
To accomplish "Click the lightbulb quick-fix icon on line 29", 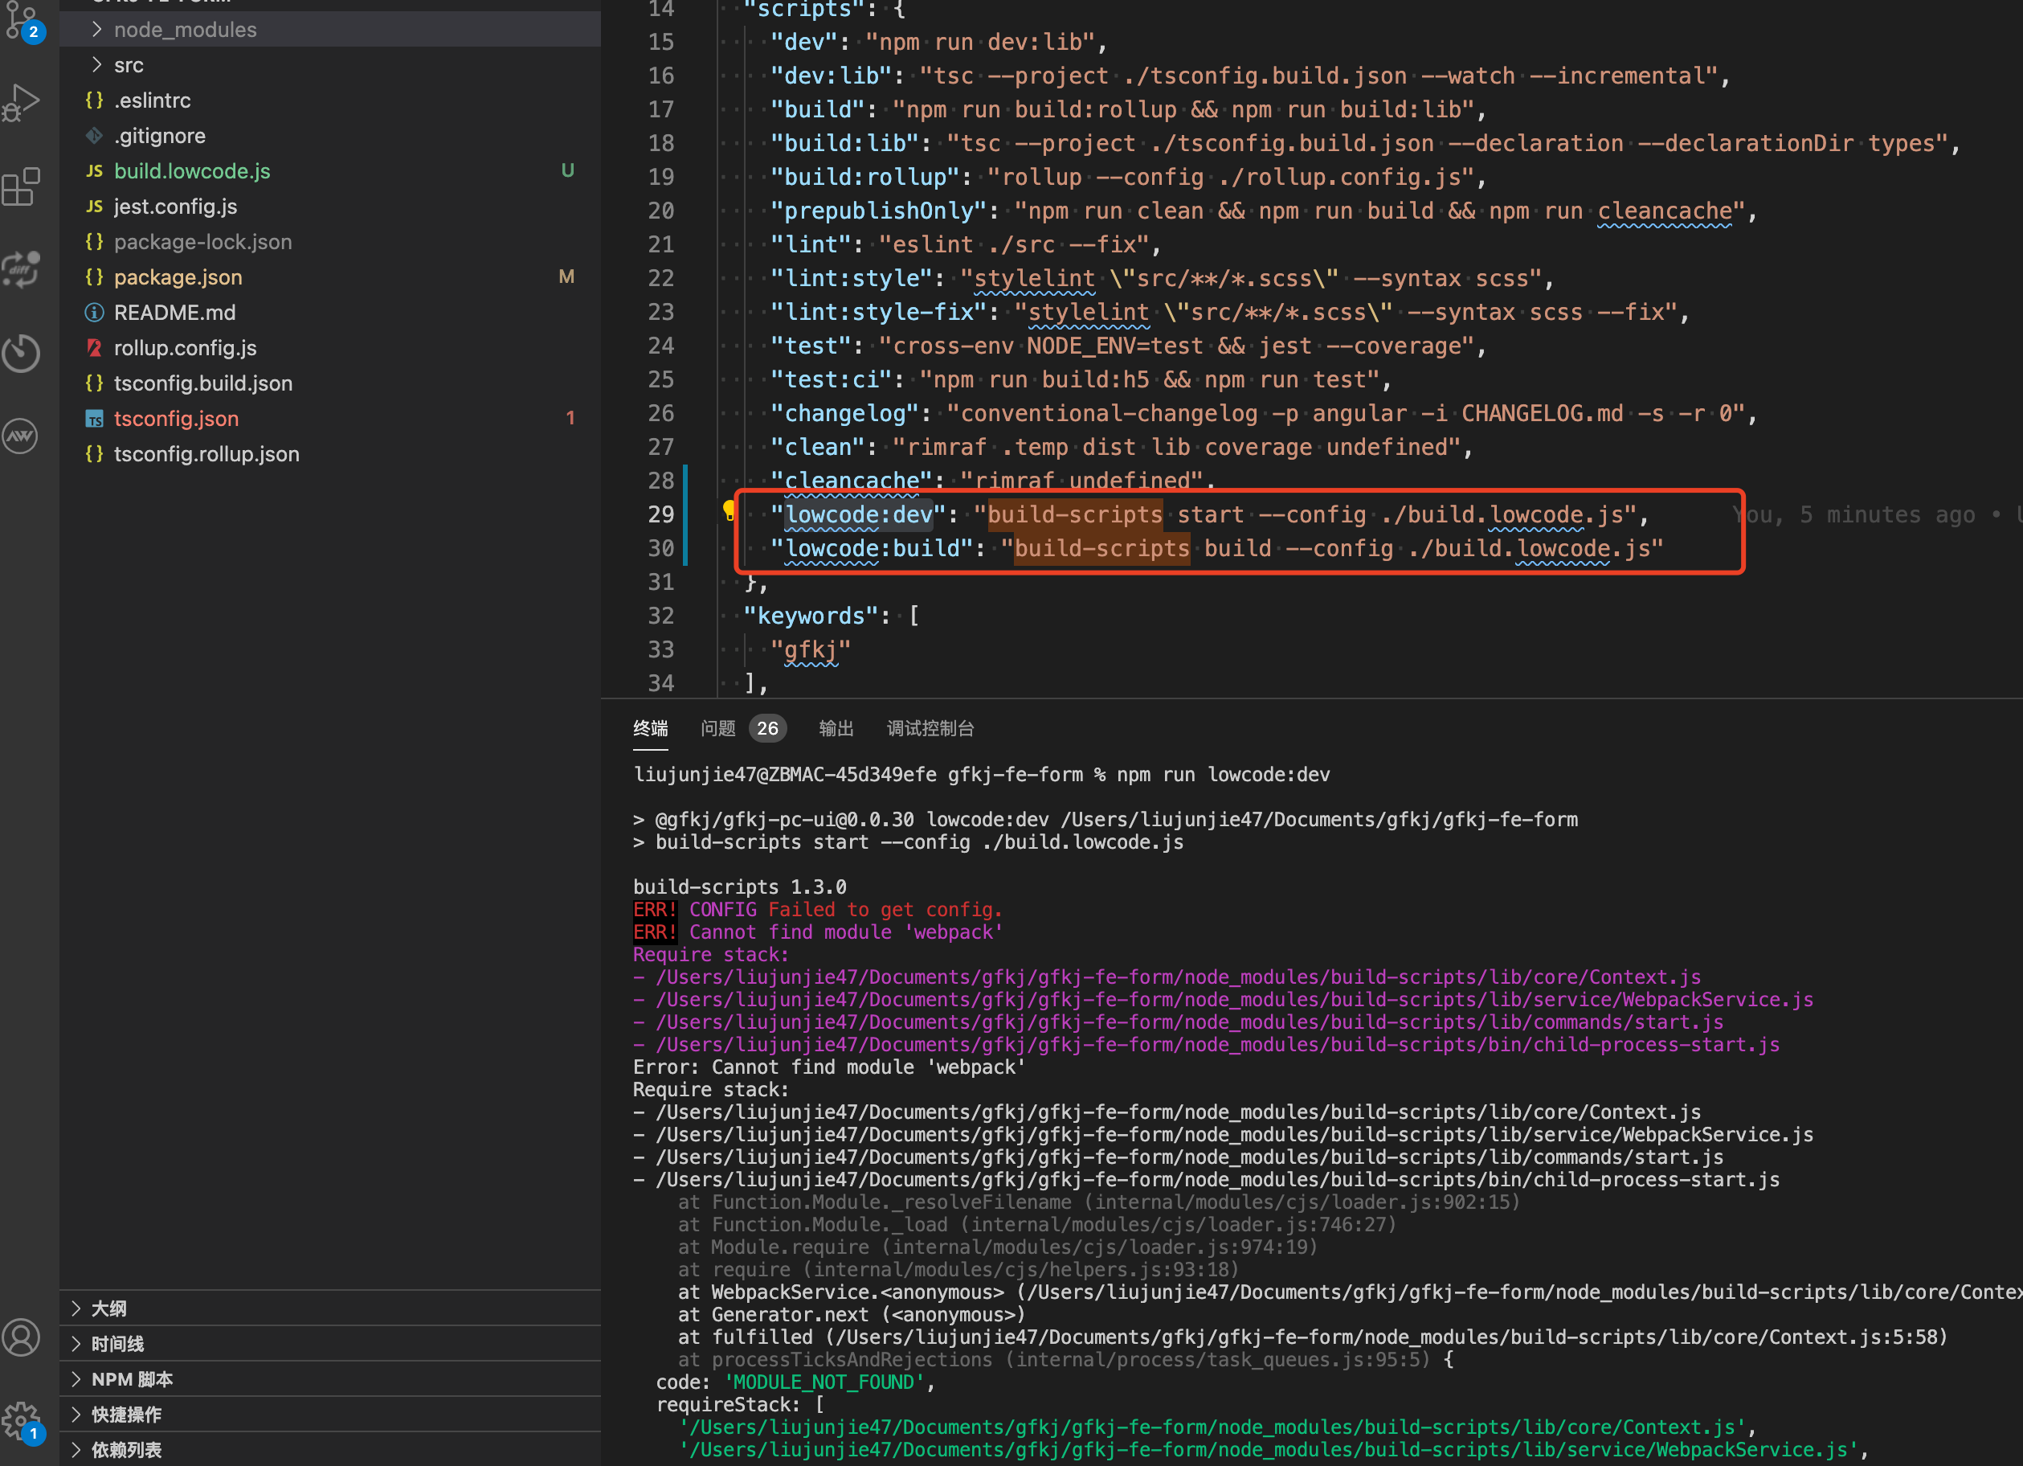I will pos(729,510).
